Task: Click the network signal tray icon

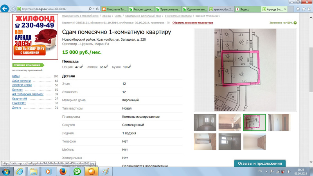Action: (x=278, y=171)
